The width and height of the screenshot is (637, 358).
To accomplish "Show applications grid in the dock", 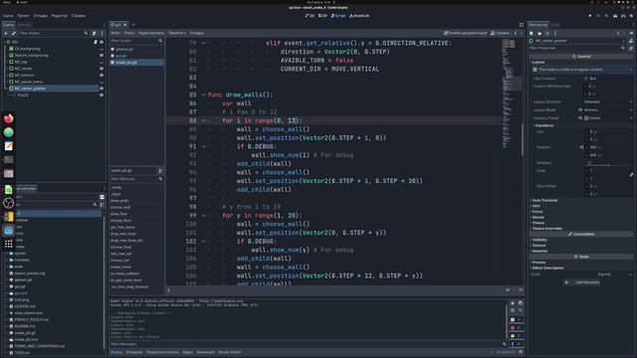I will pos(9,244).
